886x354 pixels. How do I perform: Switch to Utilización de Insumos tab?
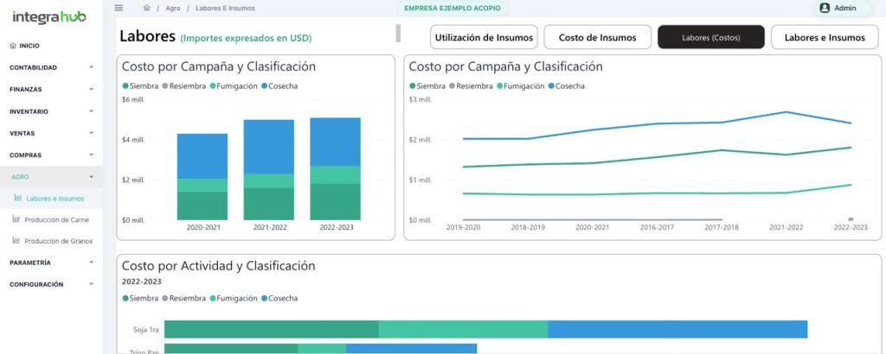point(485,37)
